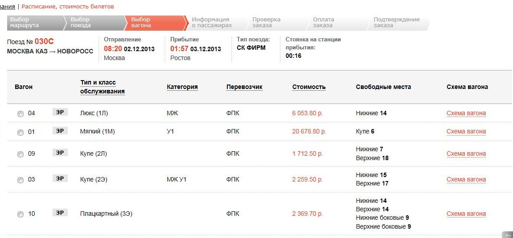This screenshot has height=238, width=513.
Task: Select wagon 10 Плацкартный radio button
Action: click(21, 214)
